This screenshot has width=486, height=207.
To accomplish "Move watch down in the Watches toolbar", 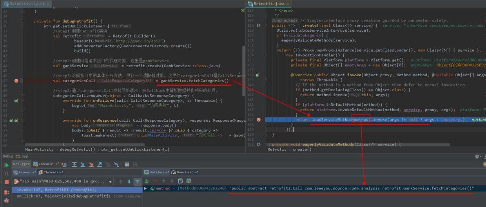I will 172,181.
